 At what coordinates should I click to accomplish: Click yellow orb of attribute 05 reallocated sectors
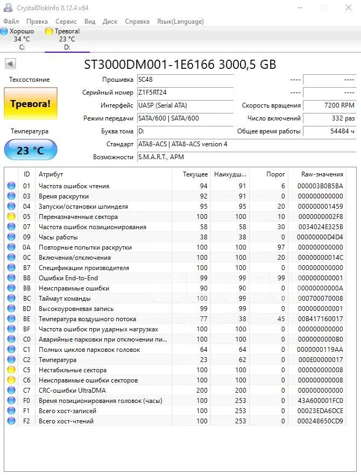pyautogui.click(x=11, y=216)
